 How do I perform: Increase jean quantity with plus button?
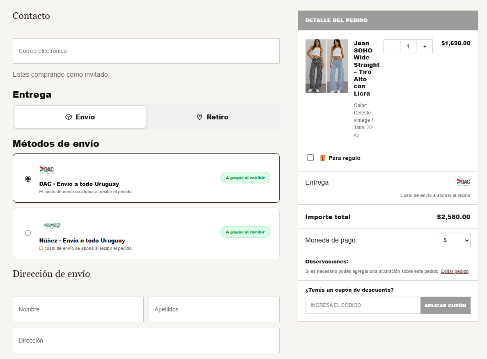point(425,46)
